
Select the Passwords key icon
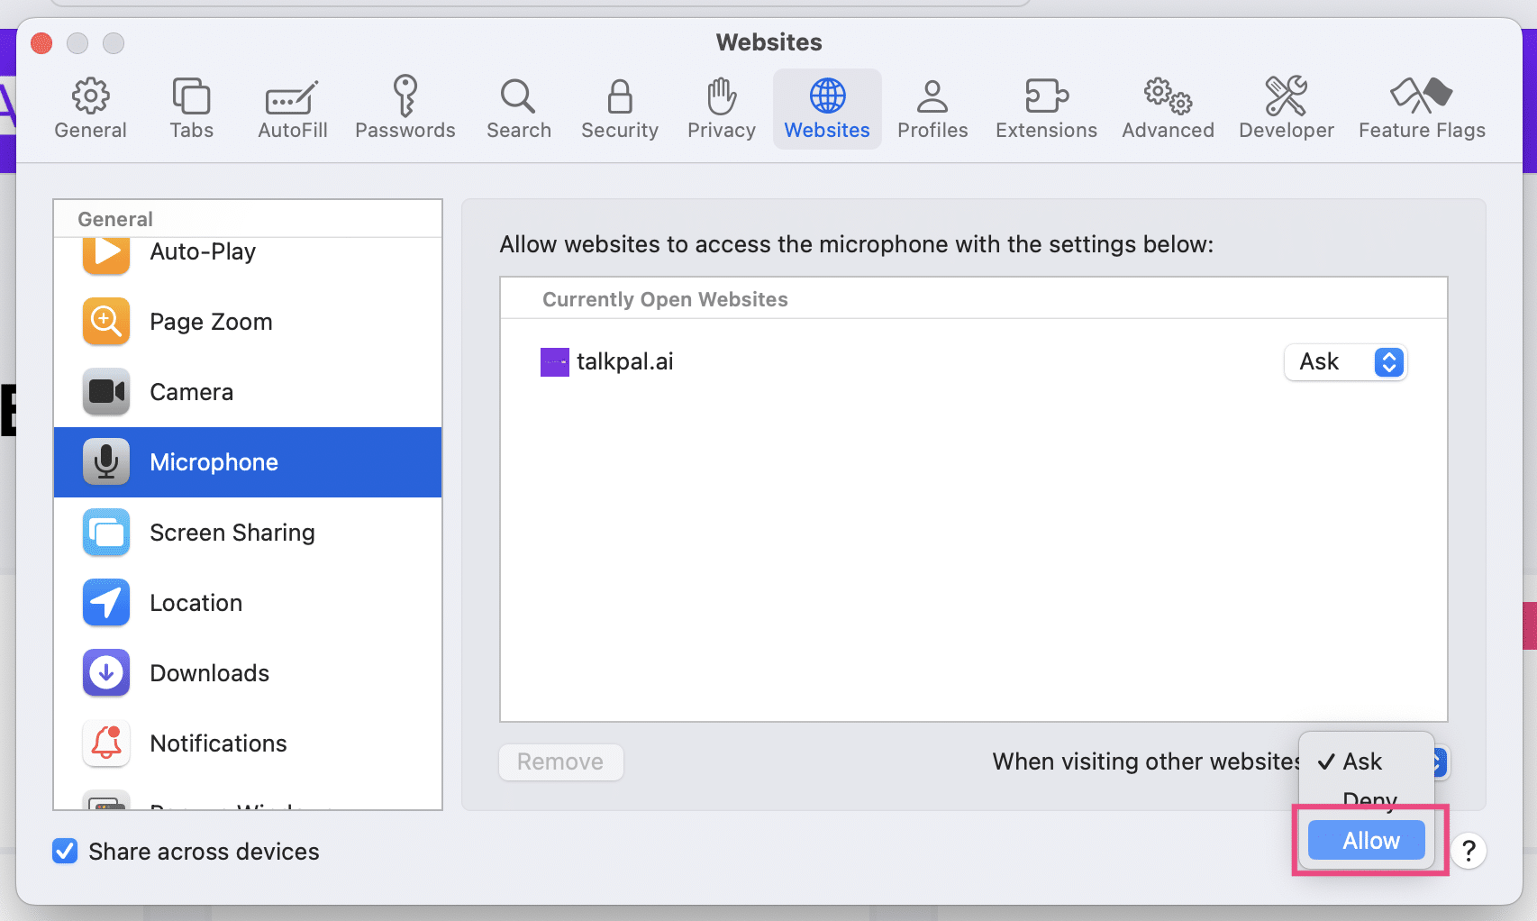tap(405, 106)
